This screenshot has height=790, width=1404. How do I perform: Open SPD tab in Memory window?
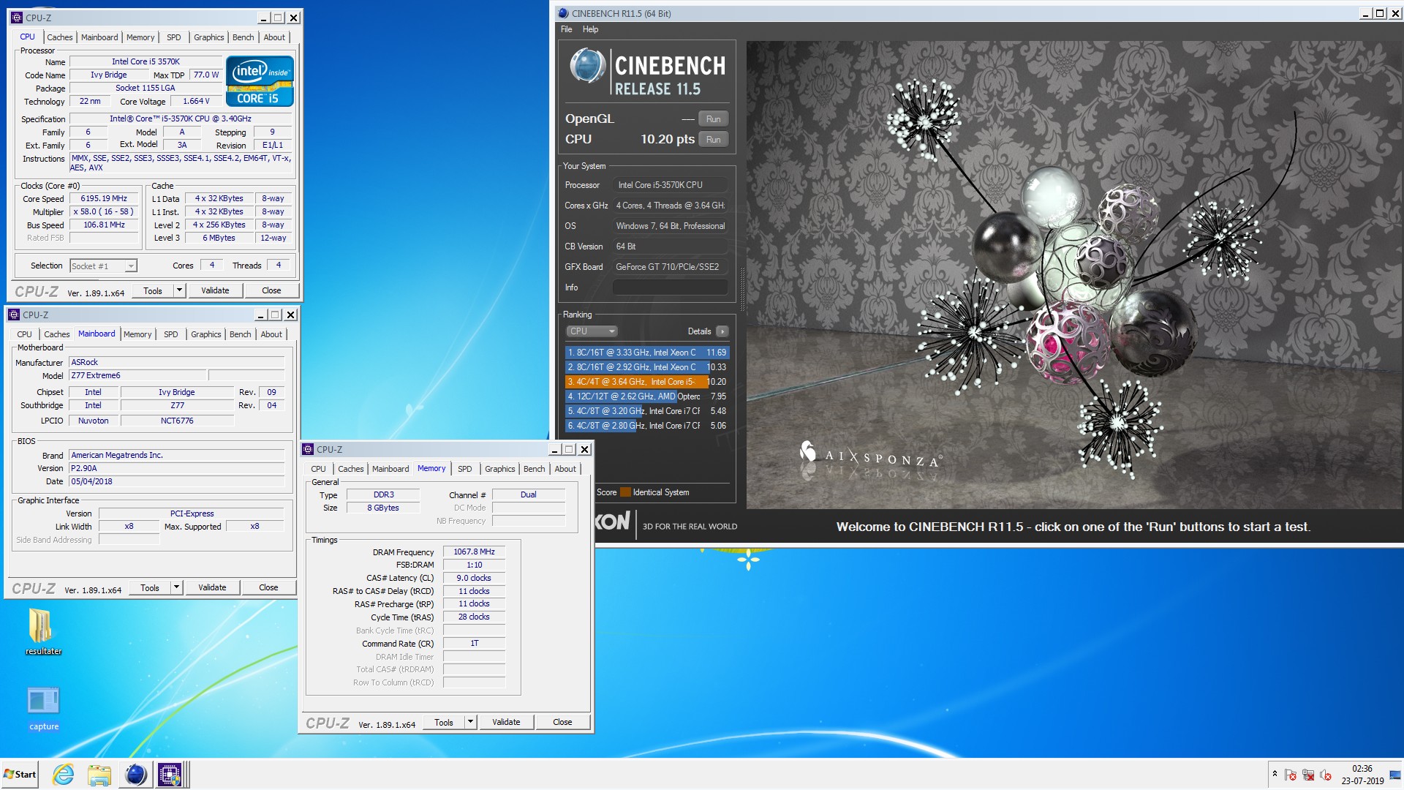point(465,469)
